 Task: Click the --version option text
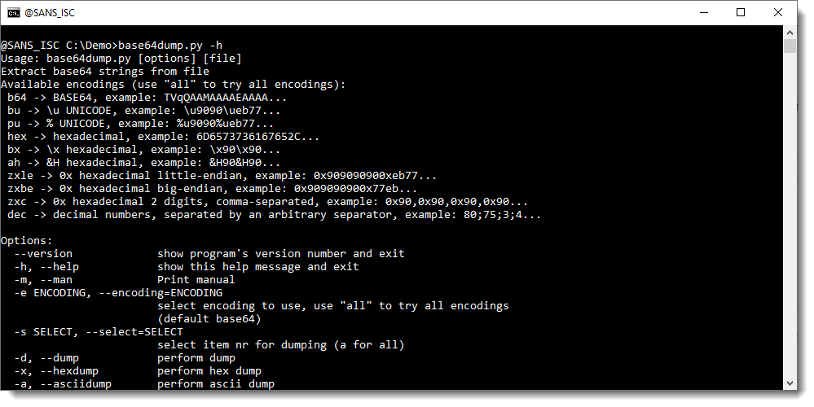point(43,254)
